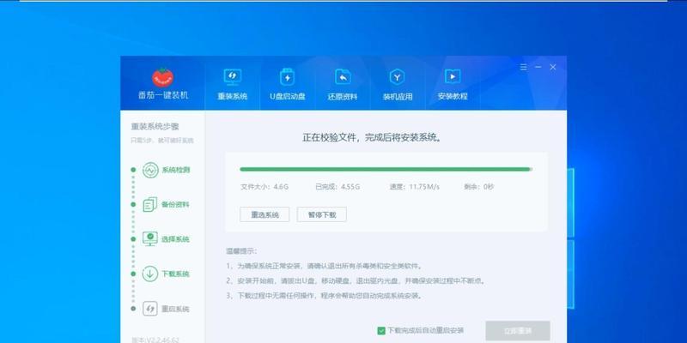Close the 番茄一键装机 window

[x=553, y=68]
